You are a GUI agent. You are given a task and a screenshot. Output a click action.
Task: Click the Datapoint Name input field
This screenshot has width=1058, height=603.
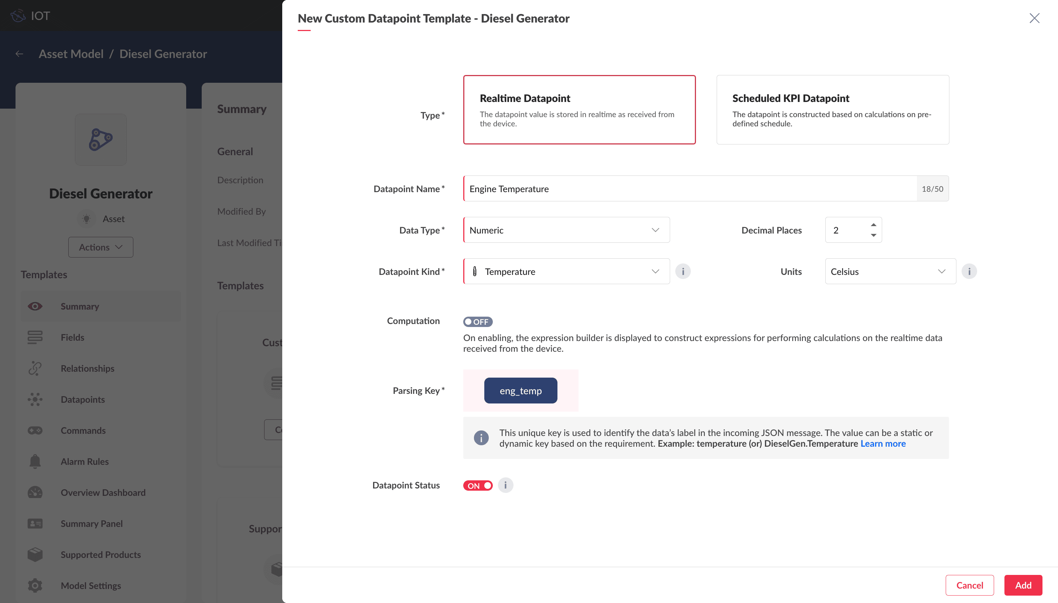pyautogui.click(x=689, y=188)
